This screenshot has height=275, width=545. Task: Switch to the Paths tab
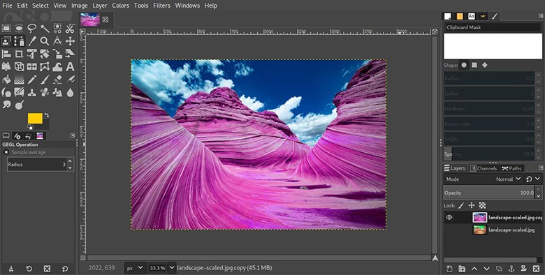511,168
